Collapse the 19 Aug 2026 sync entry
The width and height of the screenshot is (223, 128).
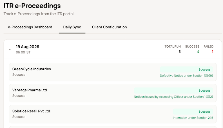coord(10,50)
